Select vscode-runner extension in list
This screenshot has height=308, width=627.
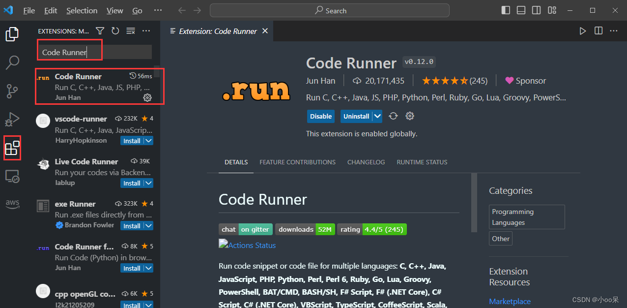click(x=94, y=129)
